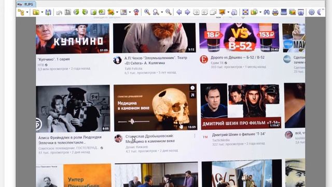Switch to the ff.JPG tab
The image size is (332, 187).
26,4
